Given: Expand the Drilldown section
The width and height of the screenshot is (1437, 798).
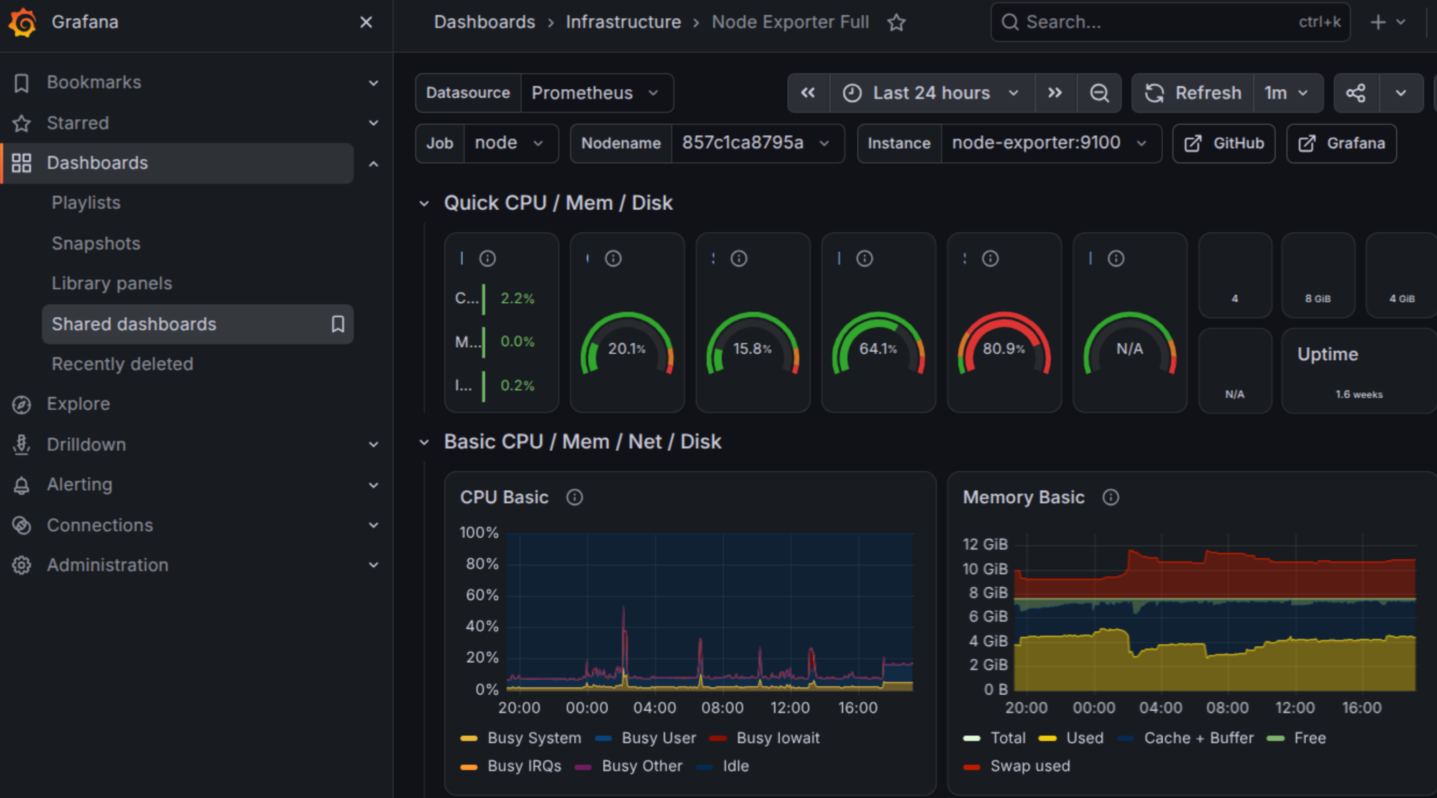Looking at the screenshot, I should (x=374, y=445).
